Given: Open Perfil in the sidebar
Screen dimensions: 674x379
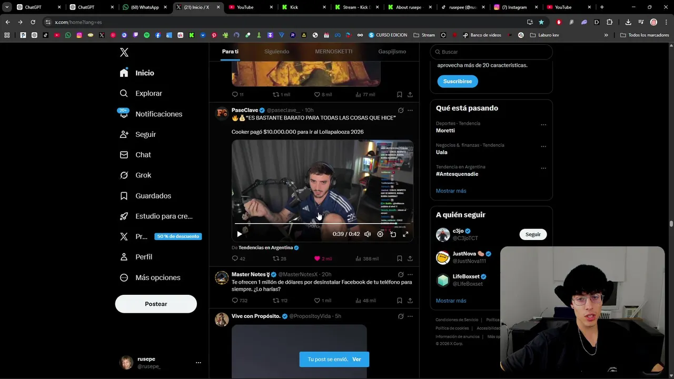Looking at the screenshot, I should (x=136, y=257).
